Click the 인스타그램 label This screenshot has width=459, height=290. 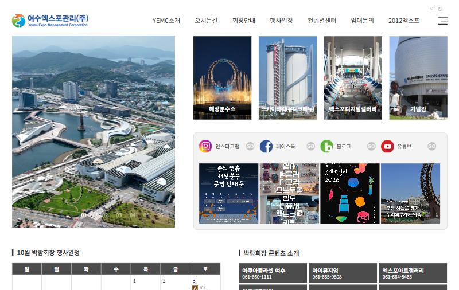pos(227,147)
